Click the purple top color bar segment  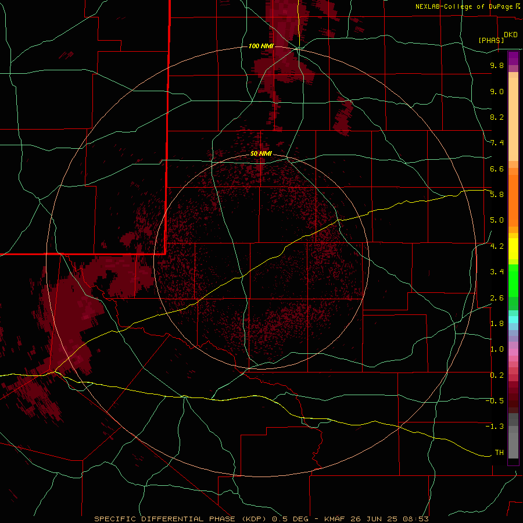point(513,58)
